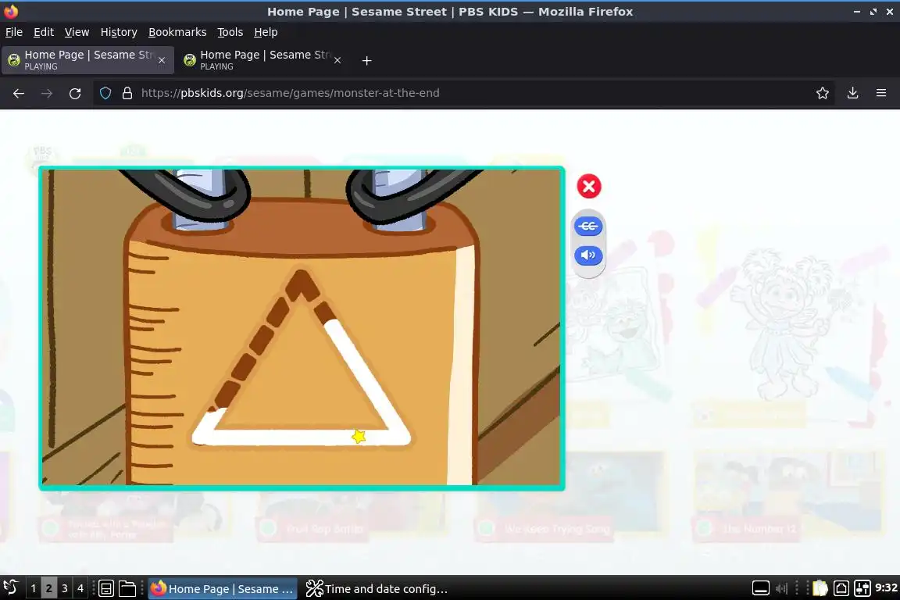Switch to workspace 3

tap(64, 588)
